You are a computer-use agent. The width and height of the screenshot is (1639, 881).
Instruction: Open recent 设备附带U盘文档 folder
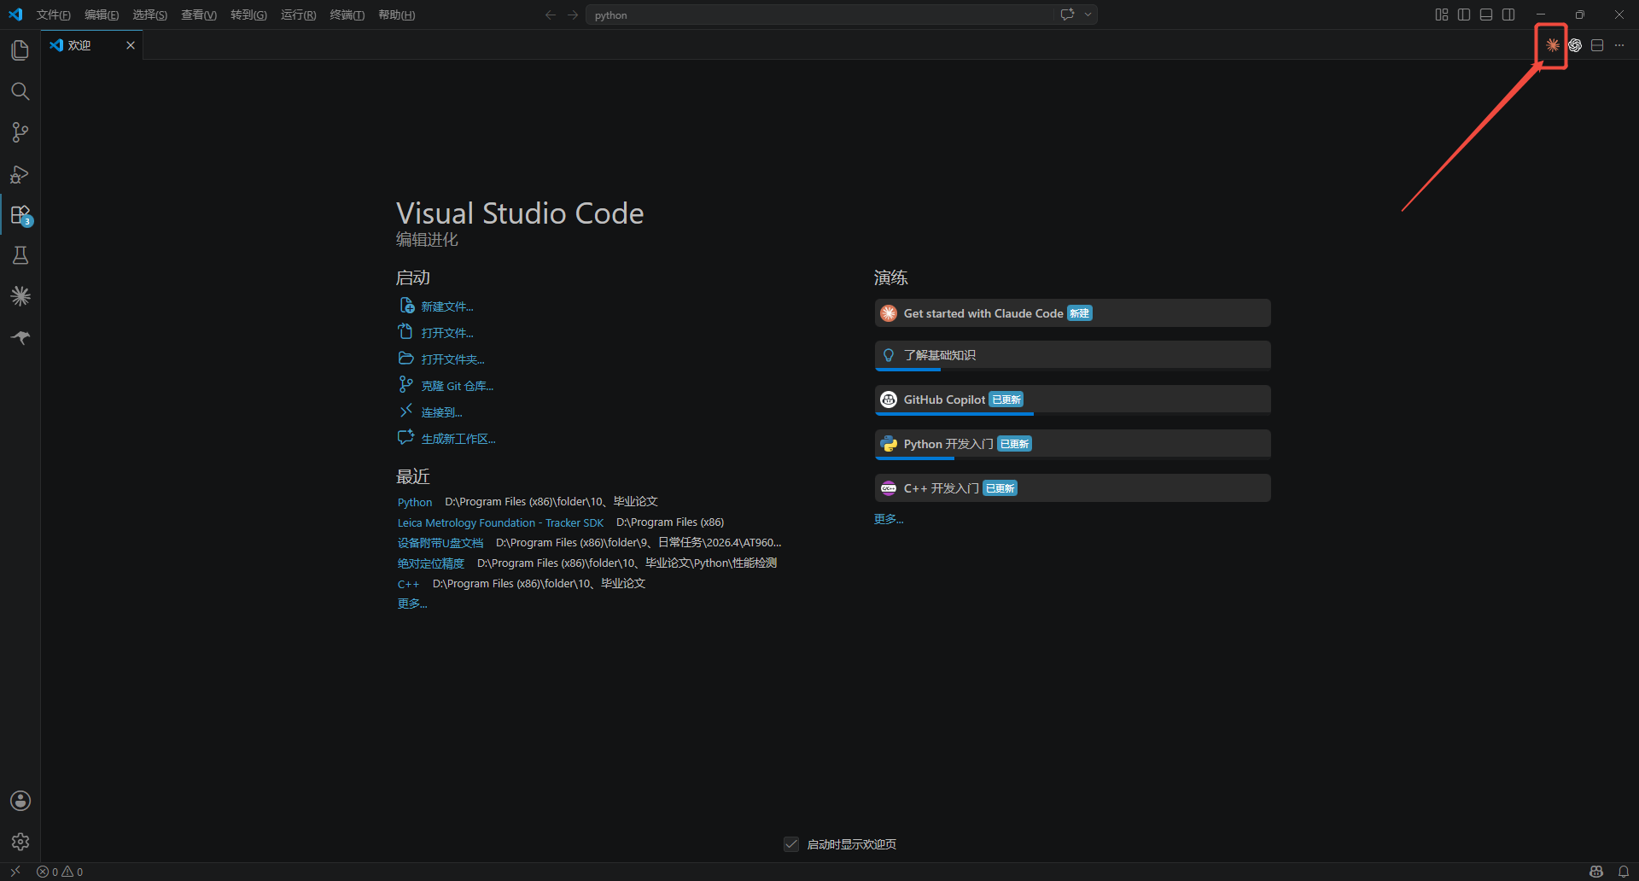[440, 543]
